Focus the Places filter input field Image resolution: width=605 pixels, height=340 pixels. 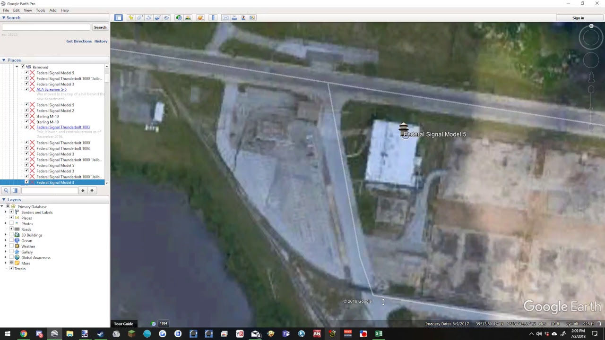tap(49, 190)
